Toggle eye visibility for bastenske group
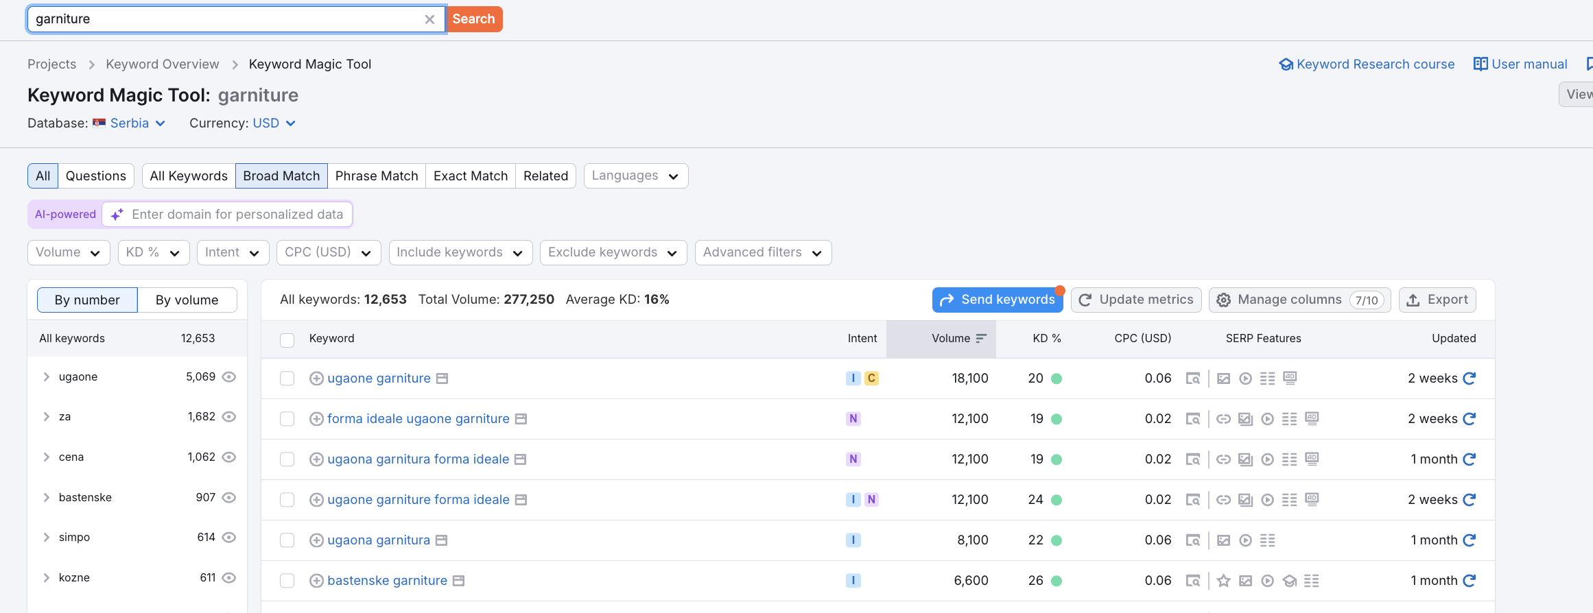 pyautogui.click(x=229, y=498)
